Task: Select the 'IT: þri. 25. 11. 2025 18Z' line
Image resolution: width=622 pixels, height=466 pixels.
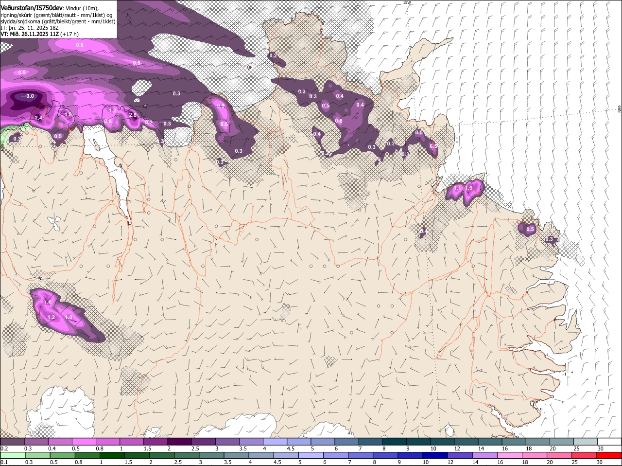Action: [30, 28]
